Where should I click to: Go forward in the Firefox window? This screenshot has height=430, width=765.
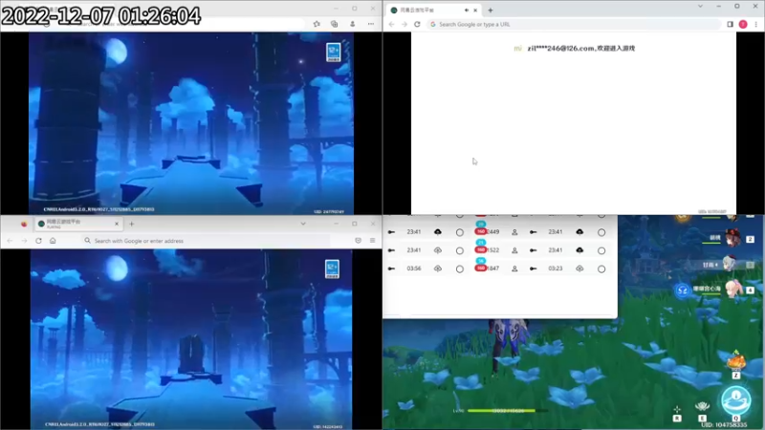point(24,241)
